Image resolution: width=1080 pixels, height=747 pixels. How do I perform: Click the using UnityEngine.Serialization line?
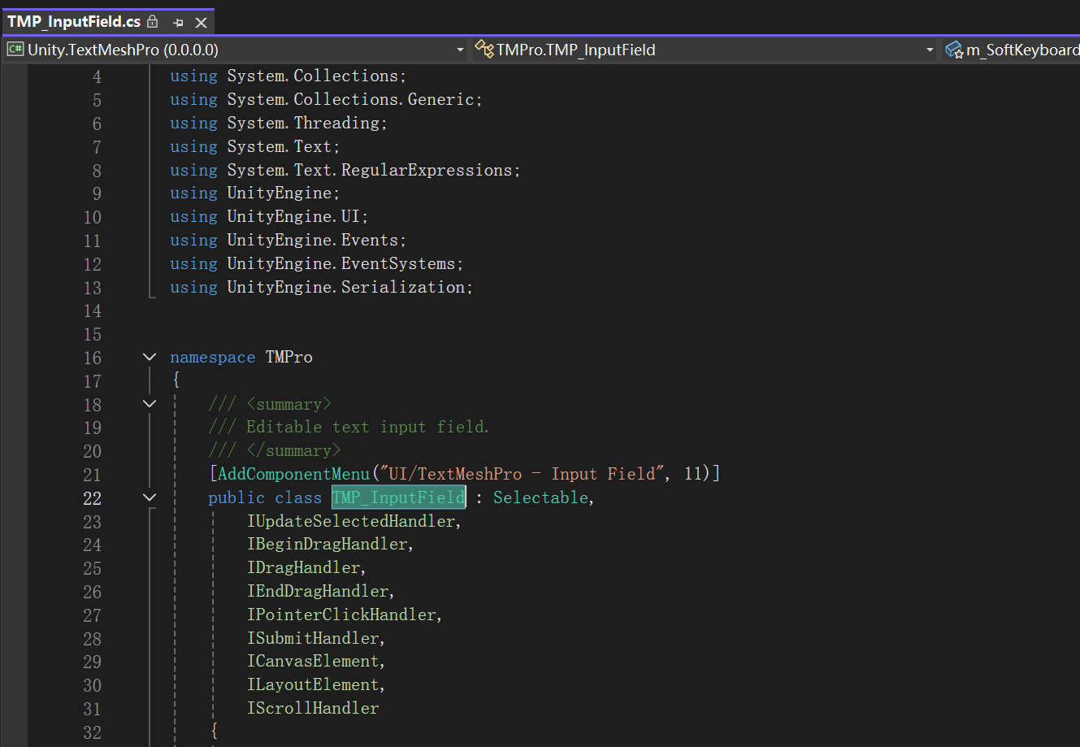[x=320, y=286]
